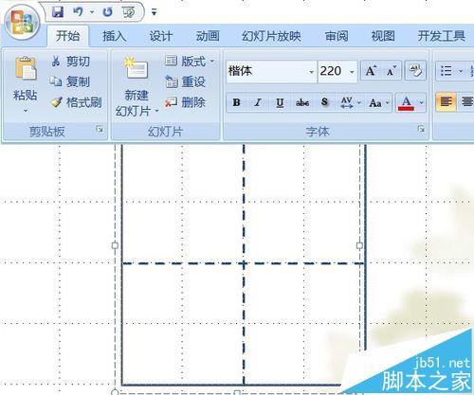This screenshot has width=474, height=395.
Task: Select the right middle sizing handle
Action: click(x=359, y=245)
